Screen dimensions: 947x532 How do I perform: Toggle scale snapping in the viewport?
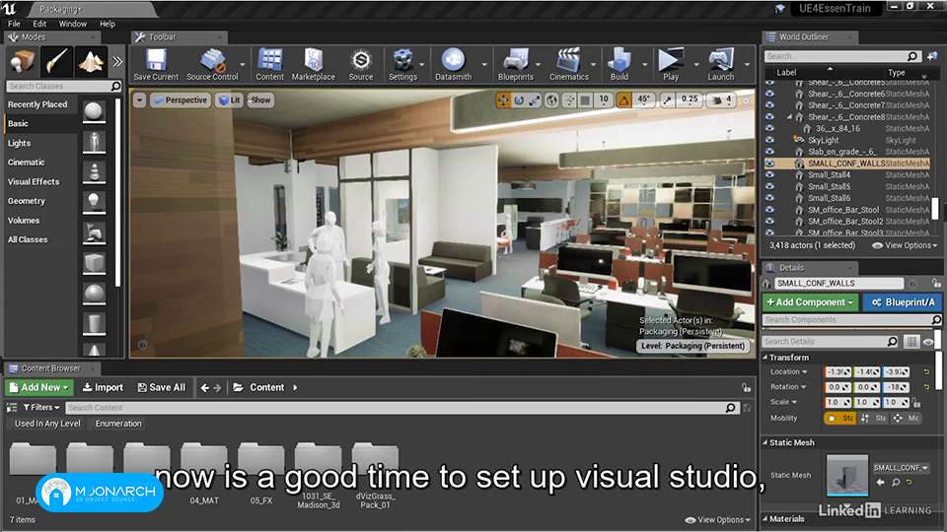click(668, 100)
